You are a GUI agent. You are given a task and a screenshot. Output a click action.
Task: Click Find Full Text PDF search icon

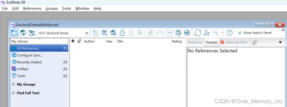point(140,33)
